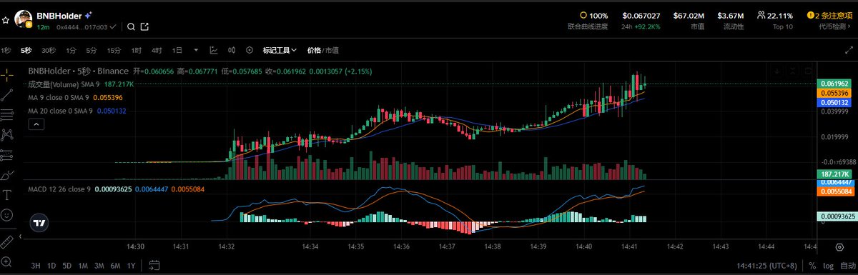Open the BNBHolder token avatar
Viewport: 858px width, 275px height.
tap(23, 19)
